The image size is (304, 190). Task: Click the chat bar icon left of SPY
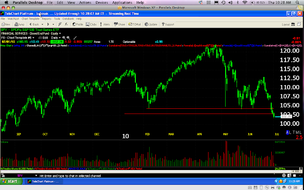3,176
